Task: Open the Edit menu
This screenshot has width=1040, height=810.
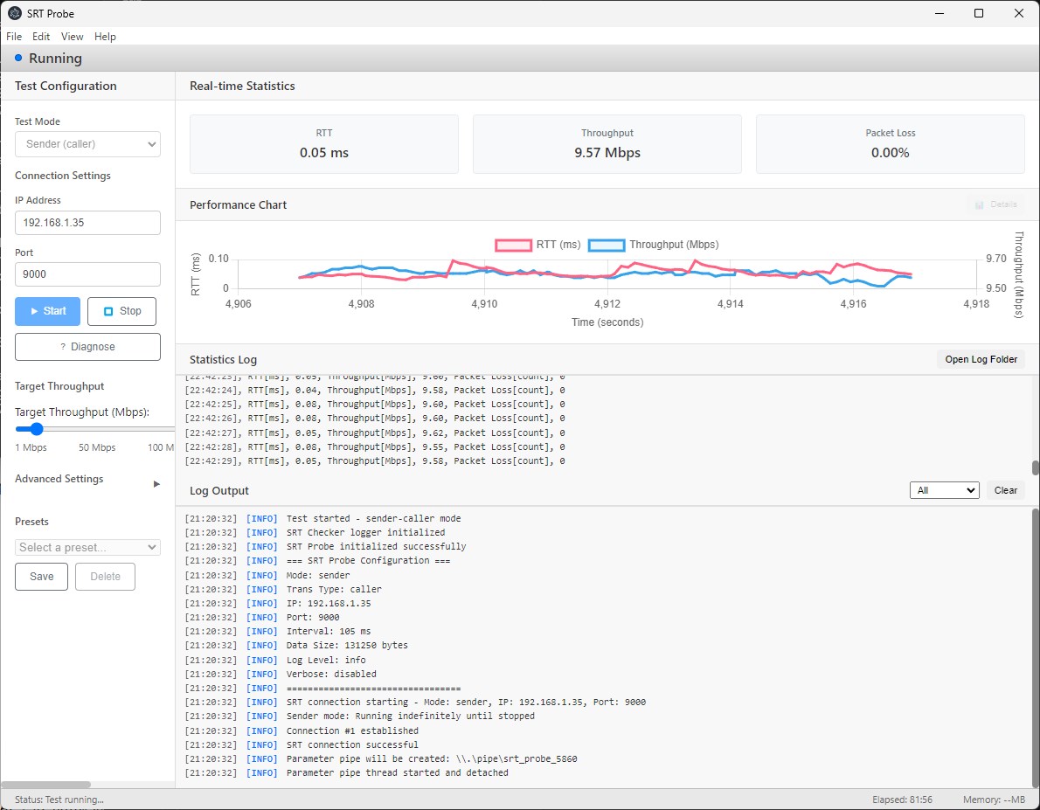Action: click(41, 37)
